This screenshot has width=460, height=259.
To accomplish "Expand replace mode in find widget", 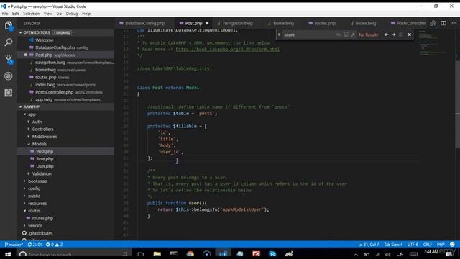I will tap(279, 35).
